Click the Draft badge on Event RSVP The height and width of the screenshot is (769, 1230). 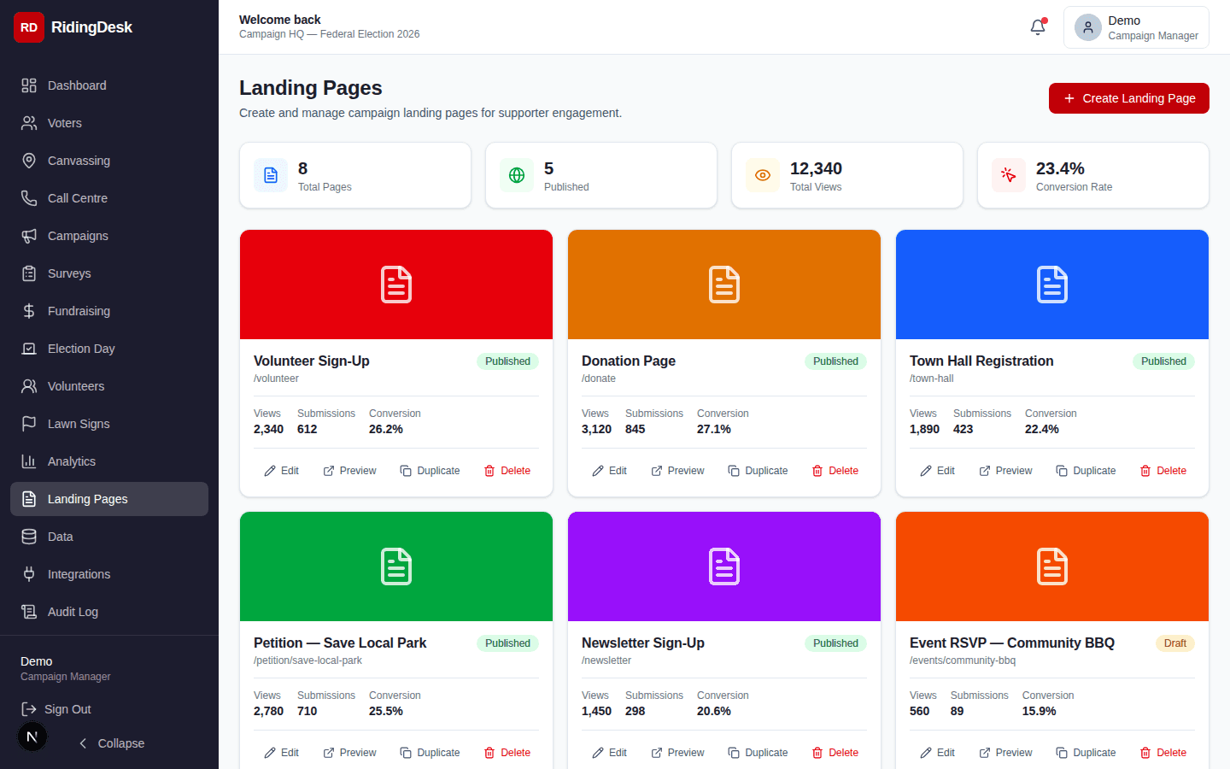pos(1175,643)
